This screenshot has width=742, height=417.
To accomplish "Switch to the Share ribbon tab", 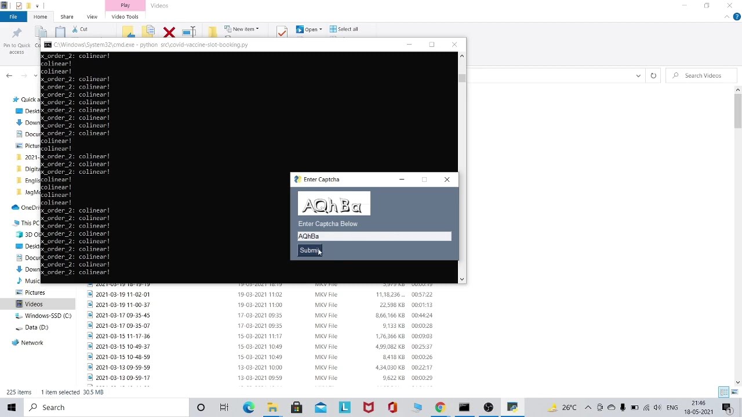I will tap(67, 17).
